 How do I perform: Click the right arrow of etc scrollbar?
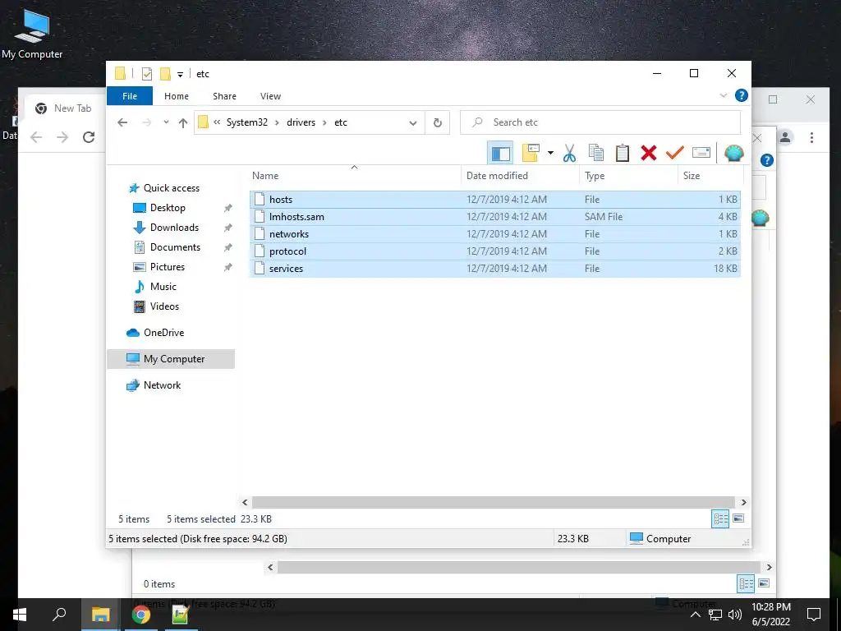tap(743, 502)
